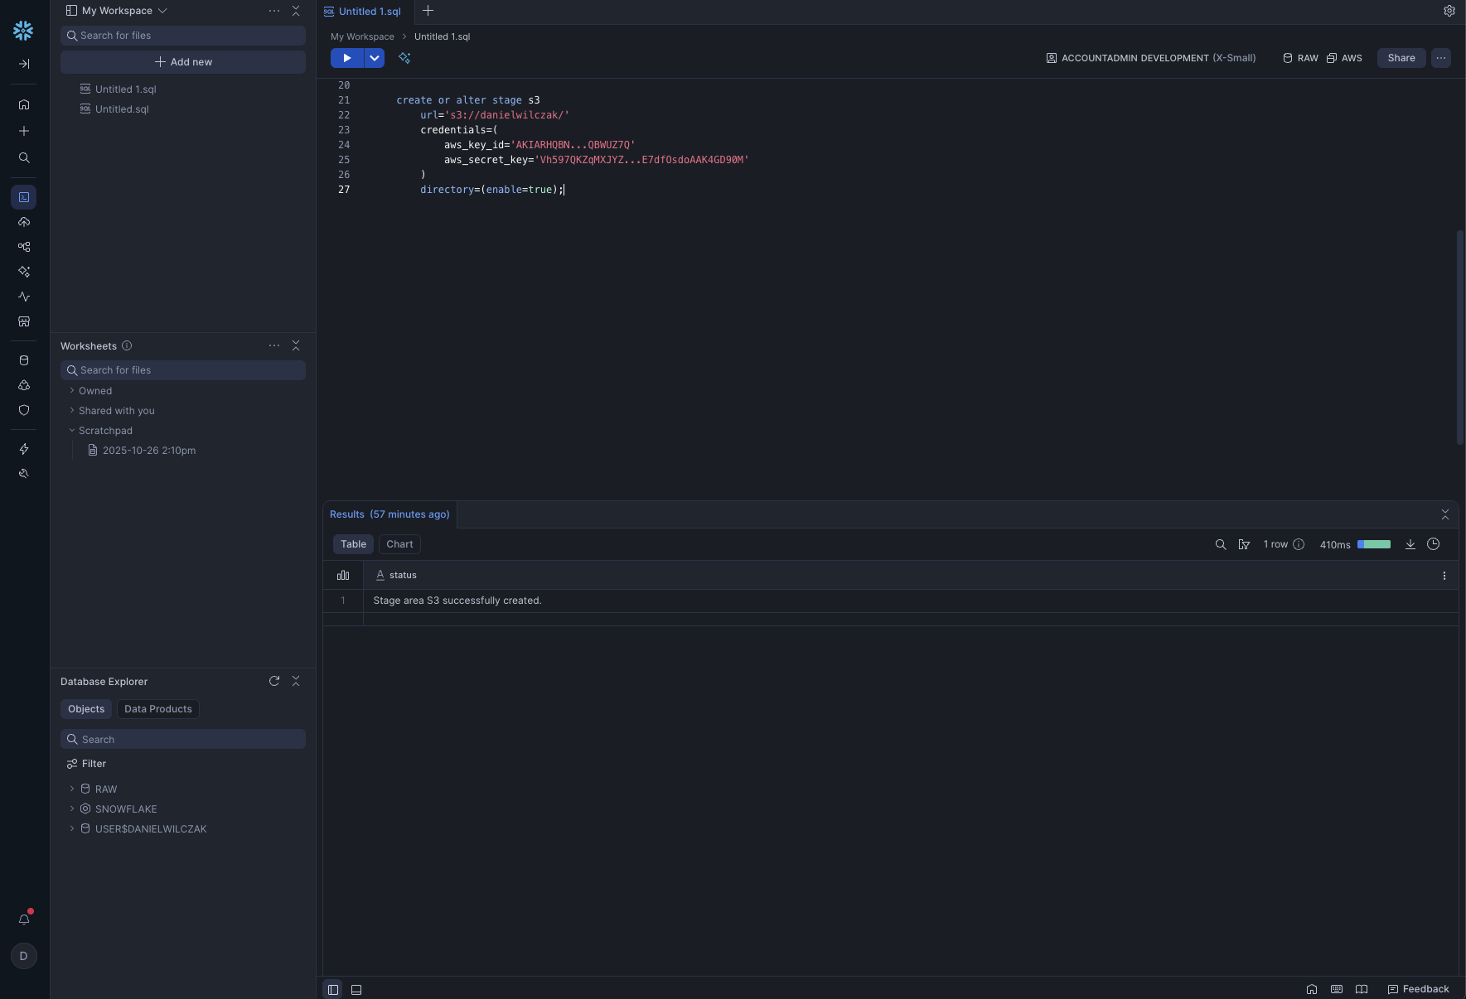Open the editor settings gear
Viewport: 1466px width, 999px height.
click(x=1449, y=11)
